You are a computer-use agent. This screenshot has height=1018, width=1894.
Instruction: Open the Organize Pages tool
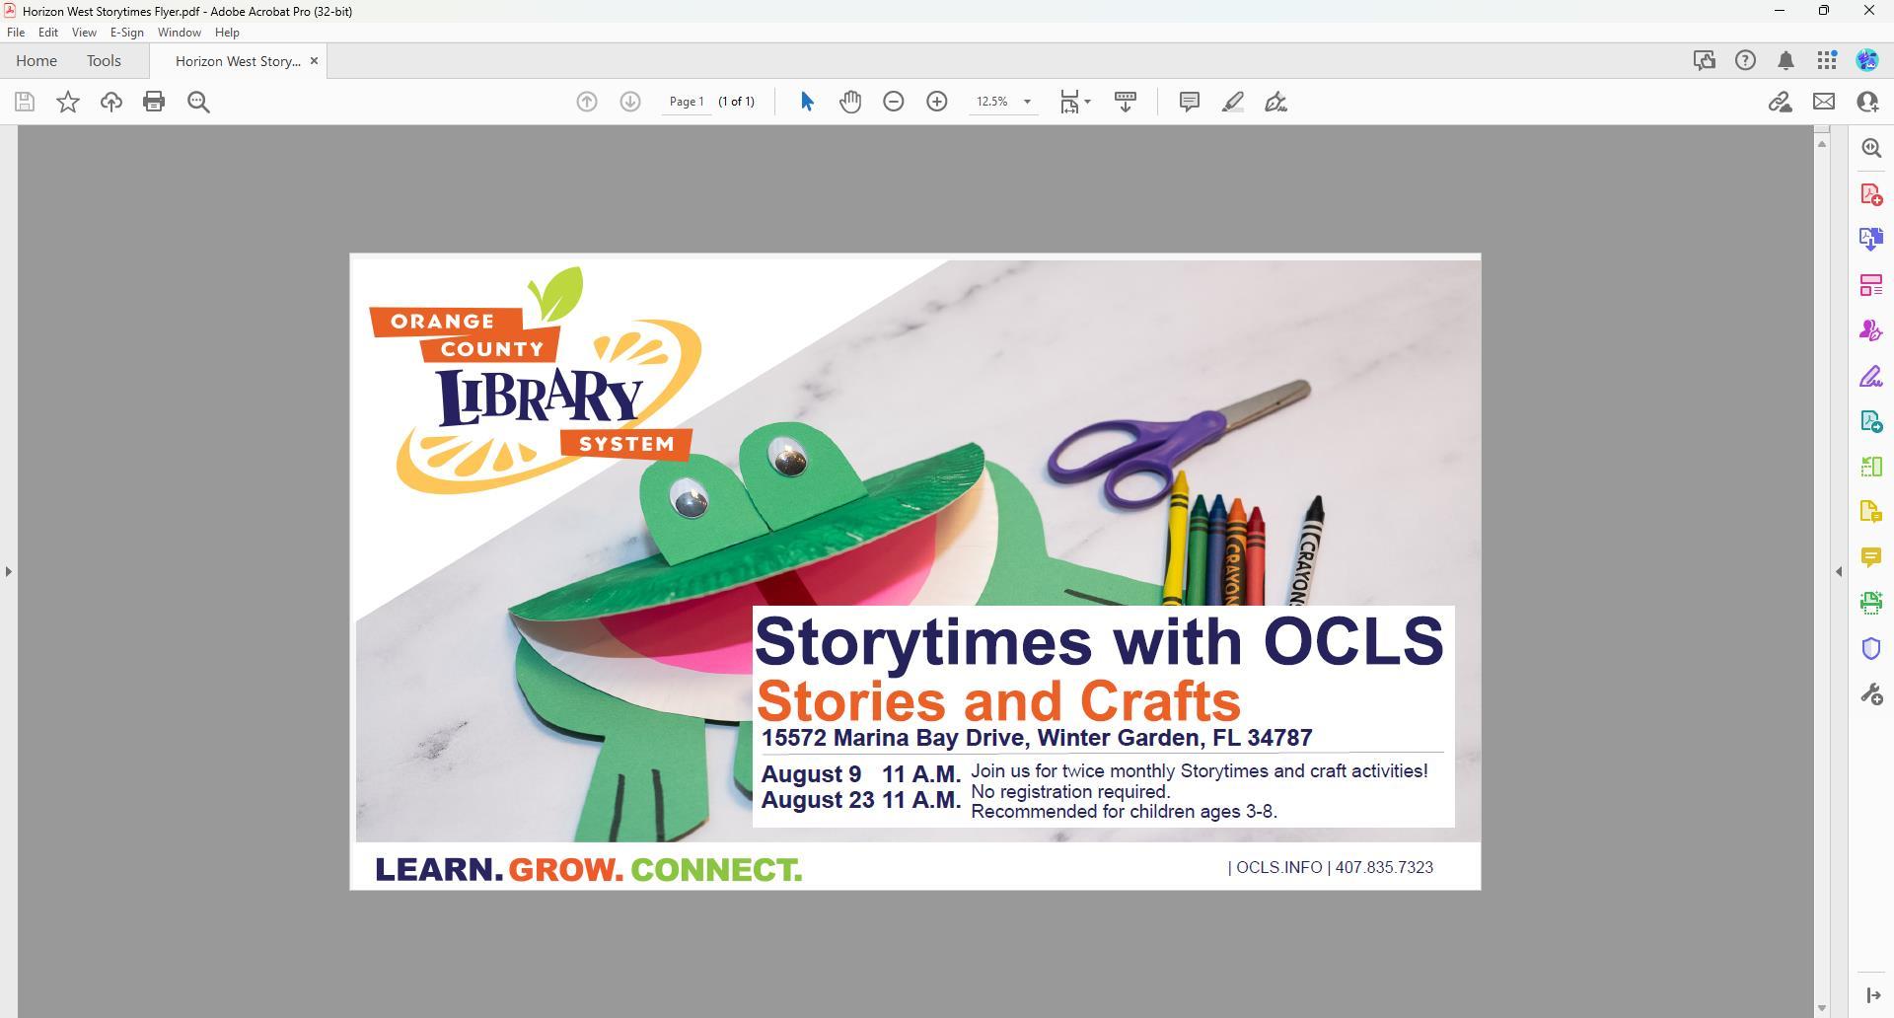pyautogui.click(x=1871, y=467)
